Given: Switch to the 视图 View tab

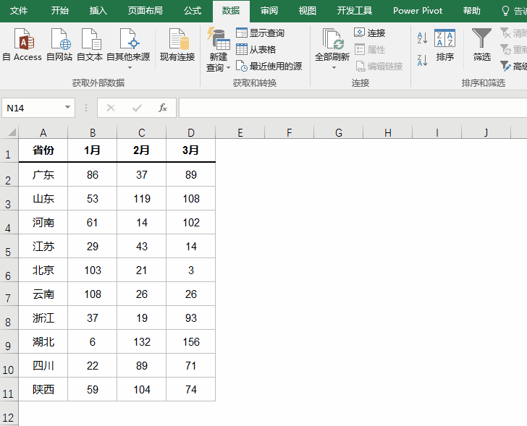Looking at the screenshot, I should tap(307, 11).
